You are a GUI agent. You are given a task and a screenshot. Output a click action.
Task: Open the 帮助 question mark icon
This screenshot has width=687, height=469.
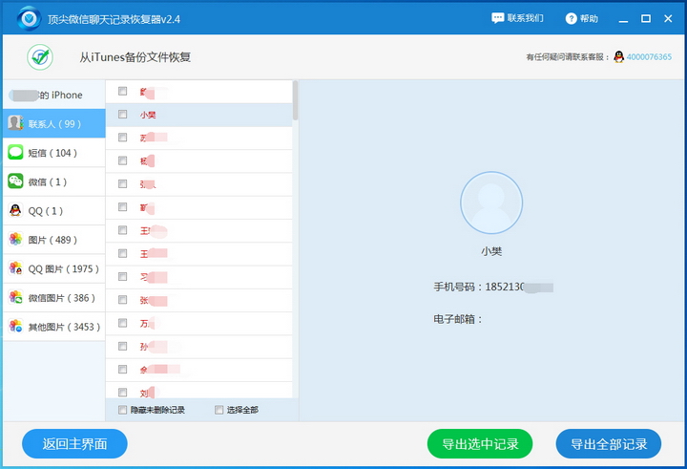point(571,18)
